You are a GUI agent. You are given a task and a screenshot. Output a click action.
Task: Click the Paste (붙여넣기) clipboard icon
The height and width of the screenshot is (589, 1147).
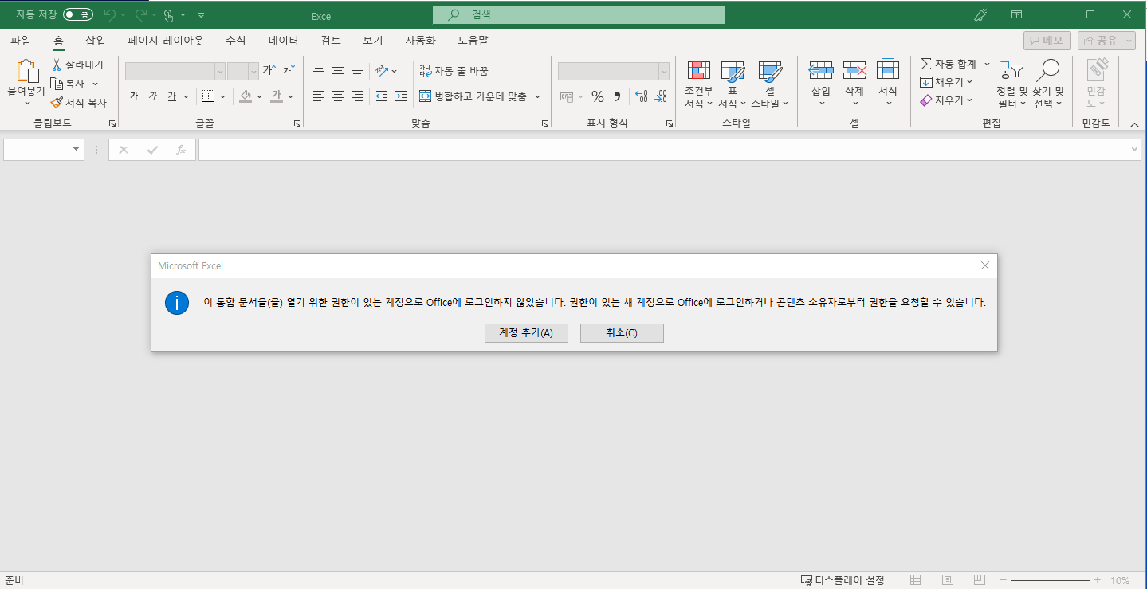click(x=28, y=73)
